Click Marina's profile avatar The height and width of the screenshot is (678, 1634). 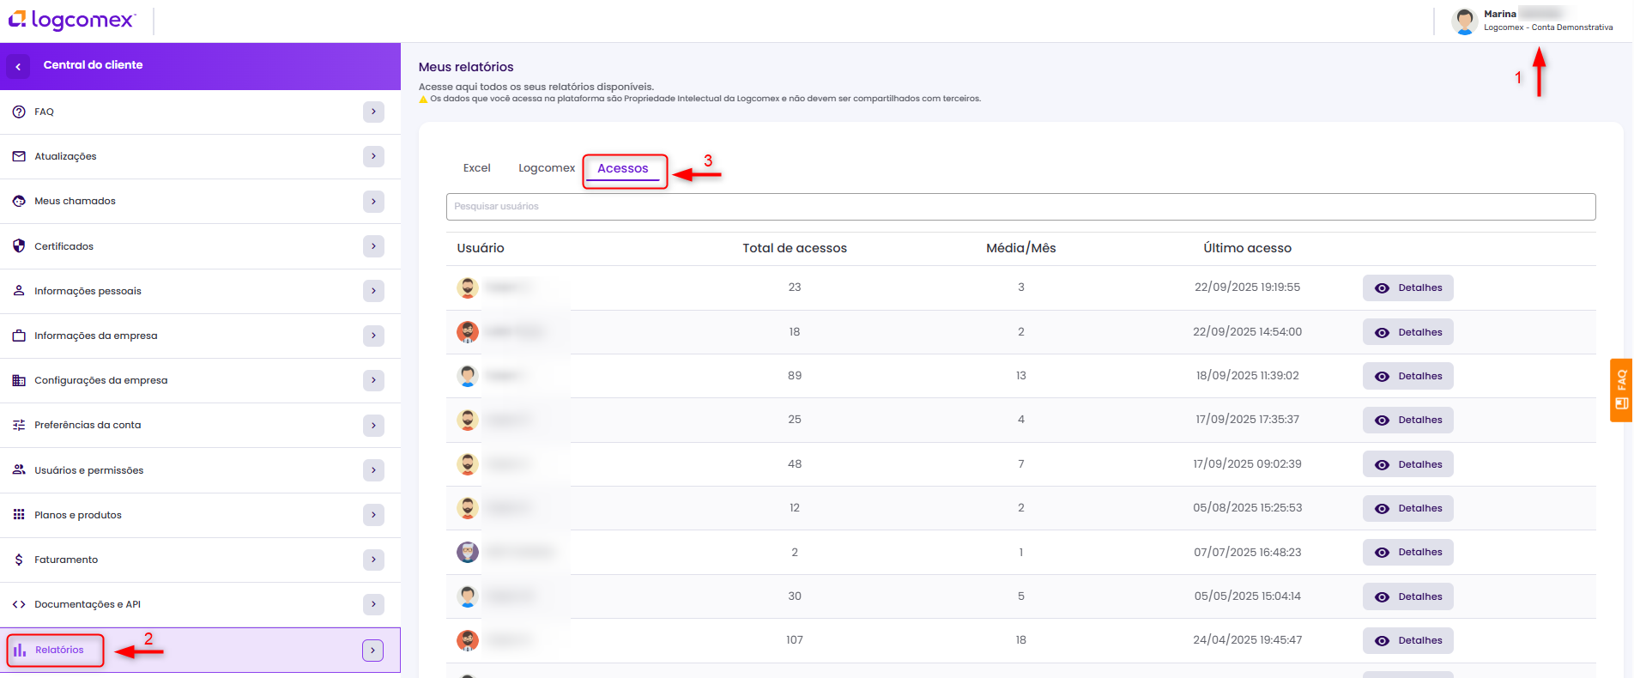pyautogui.click(x=1464, y=21)
